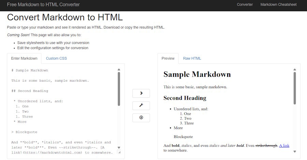The image size is (307, 160).
Task: Click 'Edit the configuration settings for conversion'
Action: click(x=53, y=48)
